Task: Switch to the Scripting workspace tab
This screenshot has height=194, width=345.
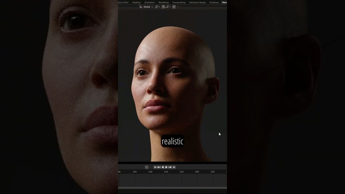Action: point(214,2)
